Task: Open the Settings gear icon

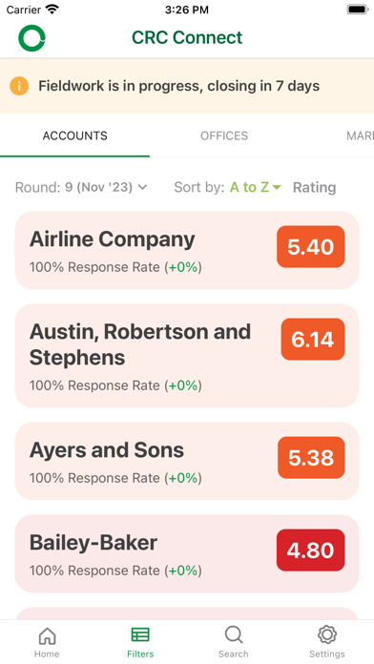Action: [x=327, y=635]
